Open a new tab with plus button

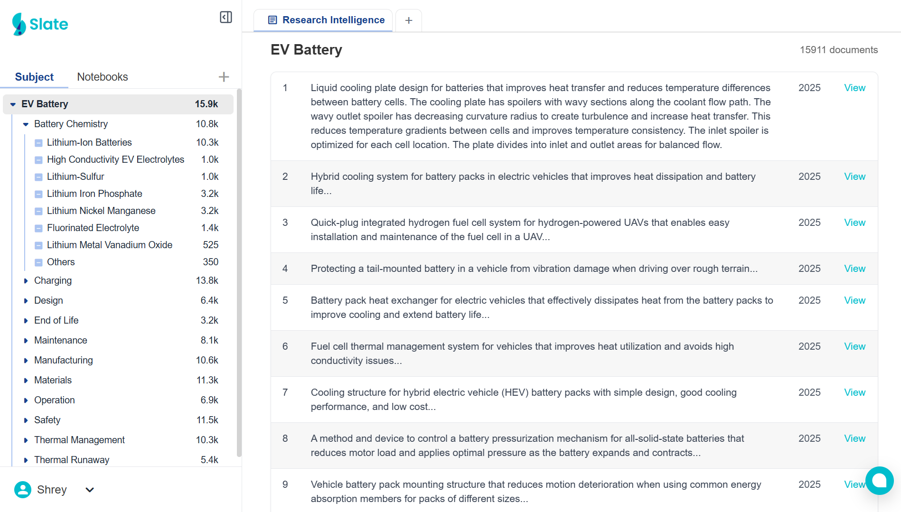[409, 20]
